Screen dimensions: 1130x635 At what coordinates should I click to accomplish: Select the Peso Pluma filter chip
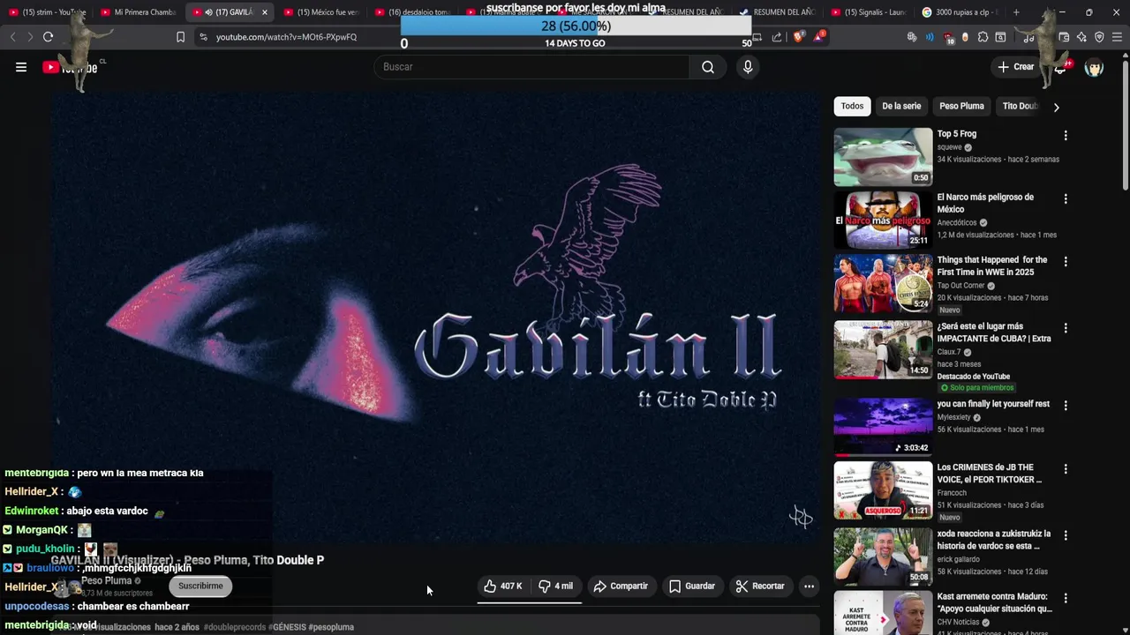[961, 106]
